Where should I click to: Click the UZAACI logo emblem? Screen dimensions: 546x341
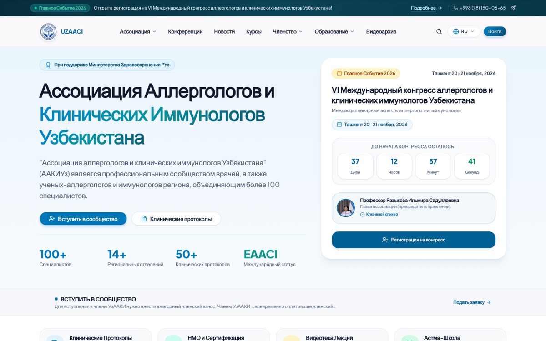tap(48, 32)
